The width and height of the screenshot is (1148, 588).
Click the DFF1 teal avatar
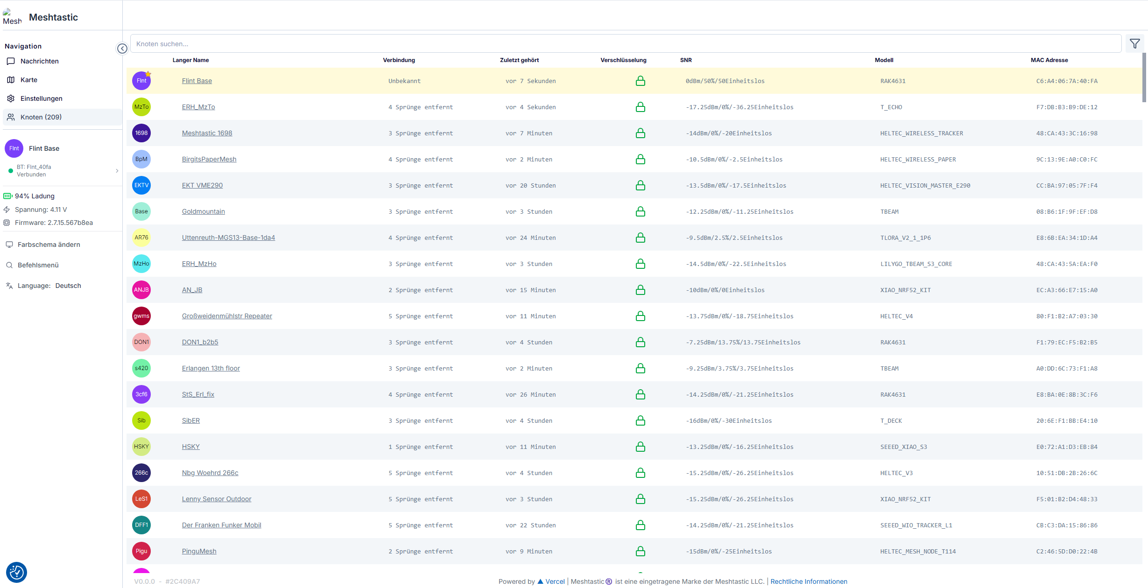click(x=141, y=525)
